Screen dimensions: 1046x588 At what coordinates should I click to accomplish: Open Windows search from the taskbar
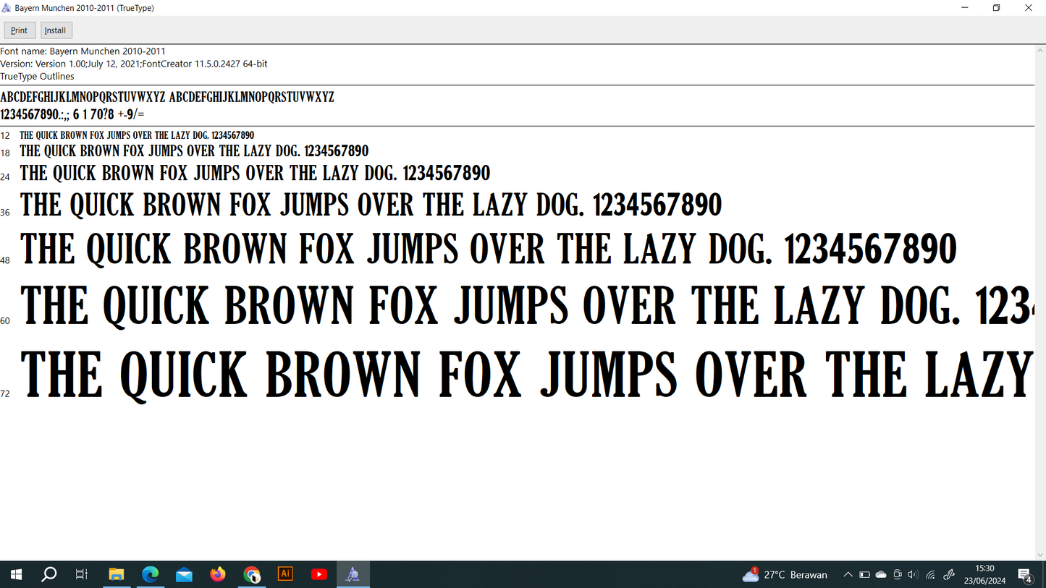[48, 574]
